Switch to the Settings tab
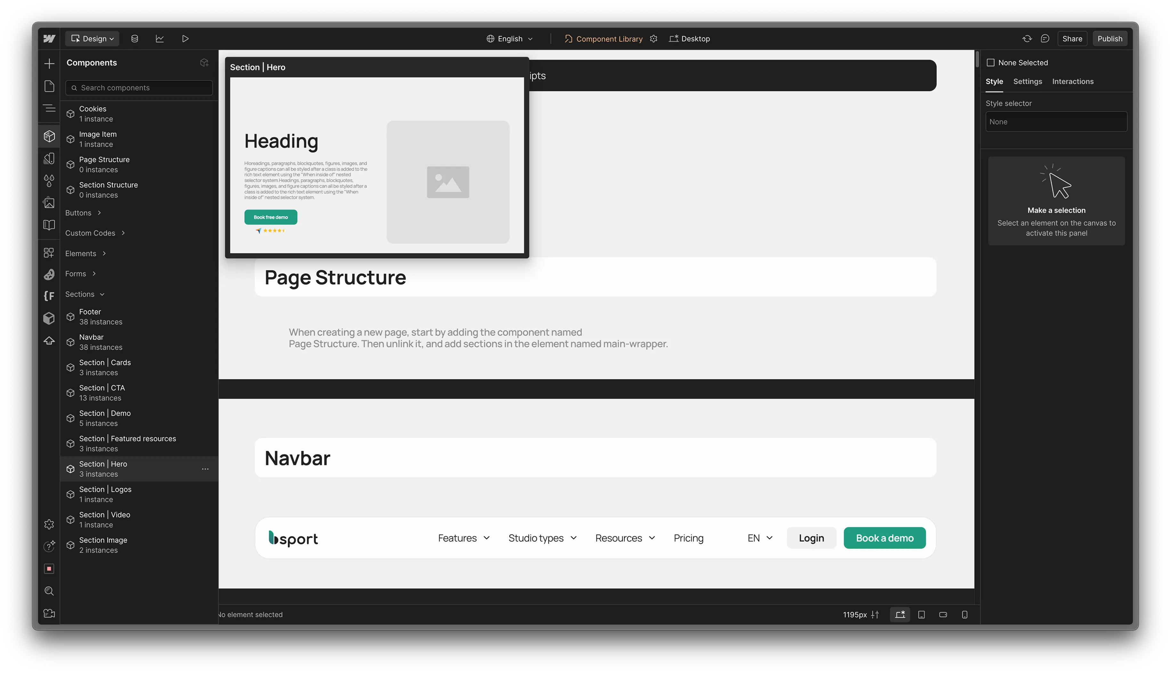This screenshot has width=1171, height=673. click(x=1027, y=81)
